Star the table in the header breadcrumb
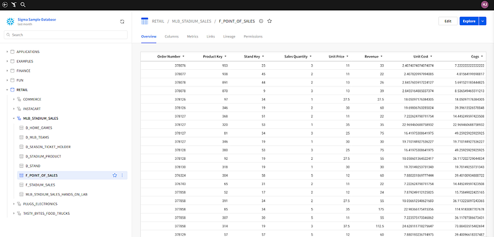Viewport: 494px width, 237px height. click(269, 21)
